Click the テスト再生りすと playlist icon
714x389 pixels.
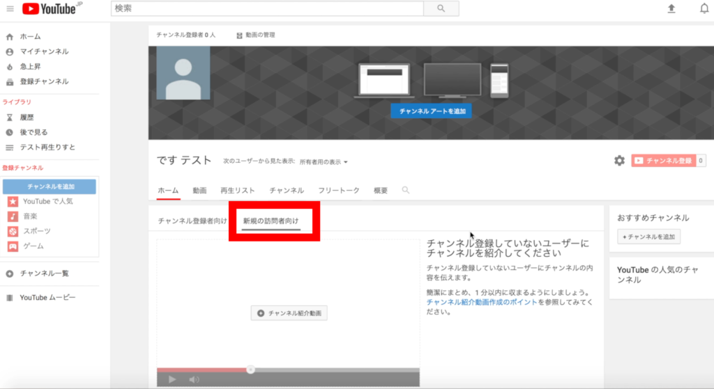(x=10, y=148)
